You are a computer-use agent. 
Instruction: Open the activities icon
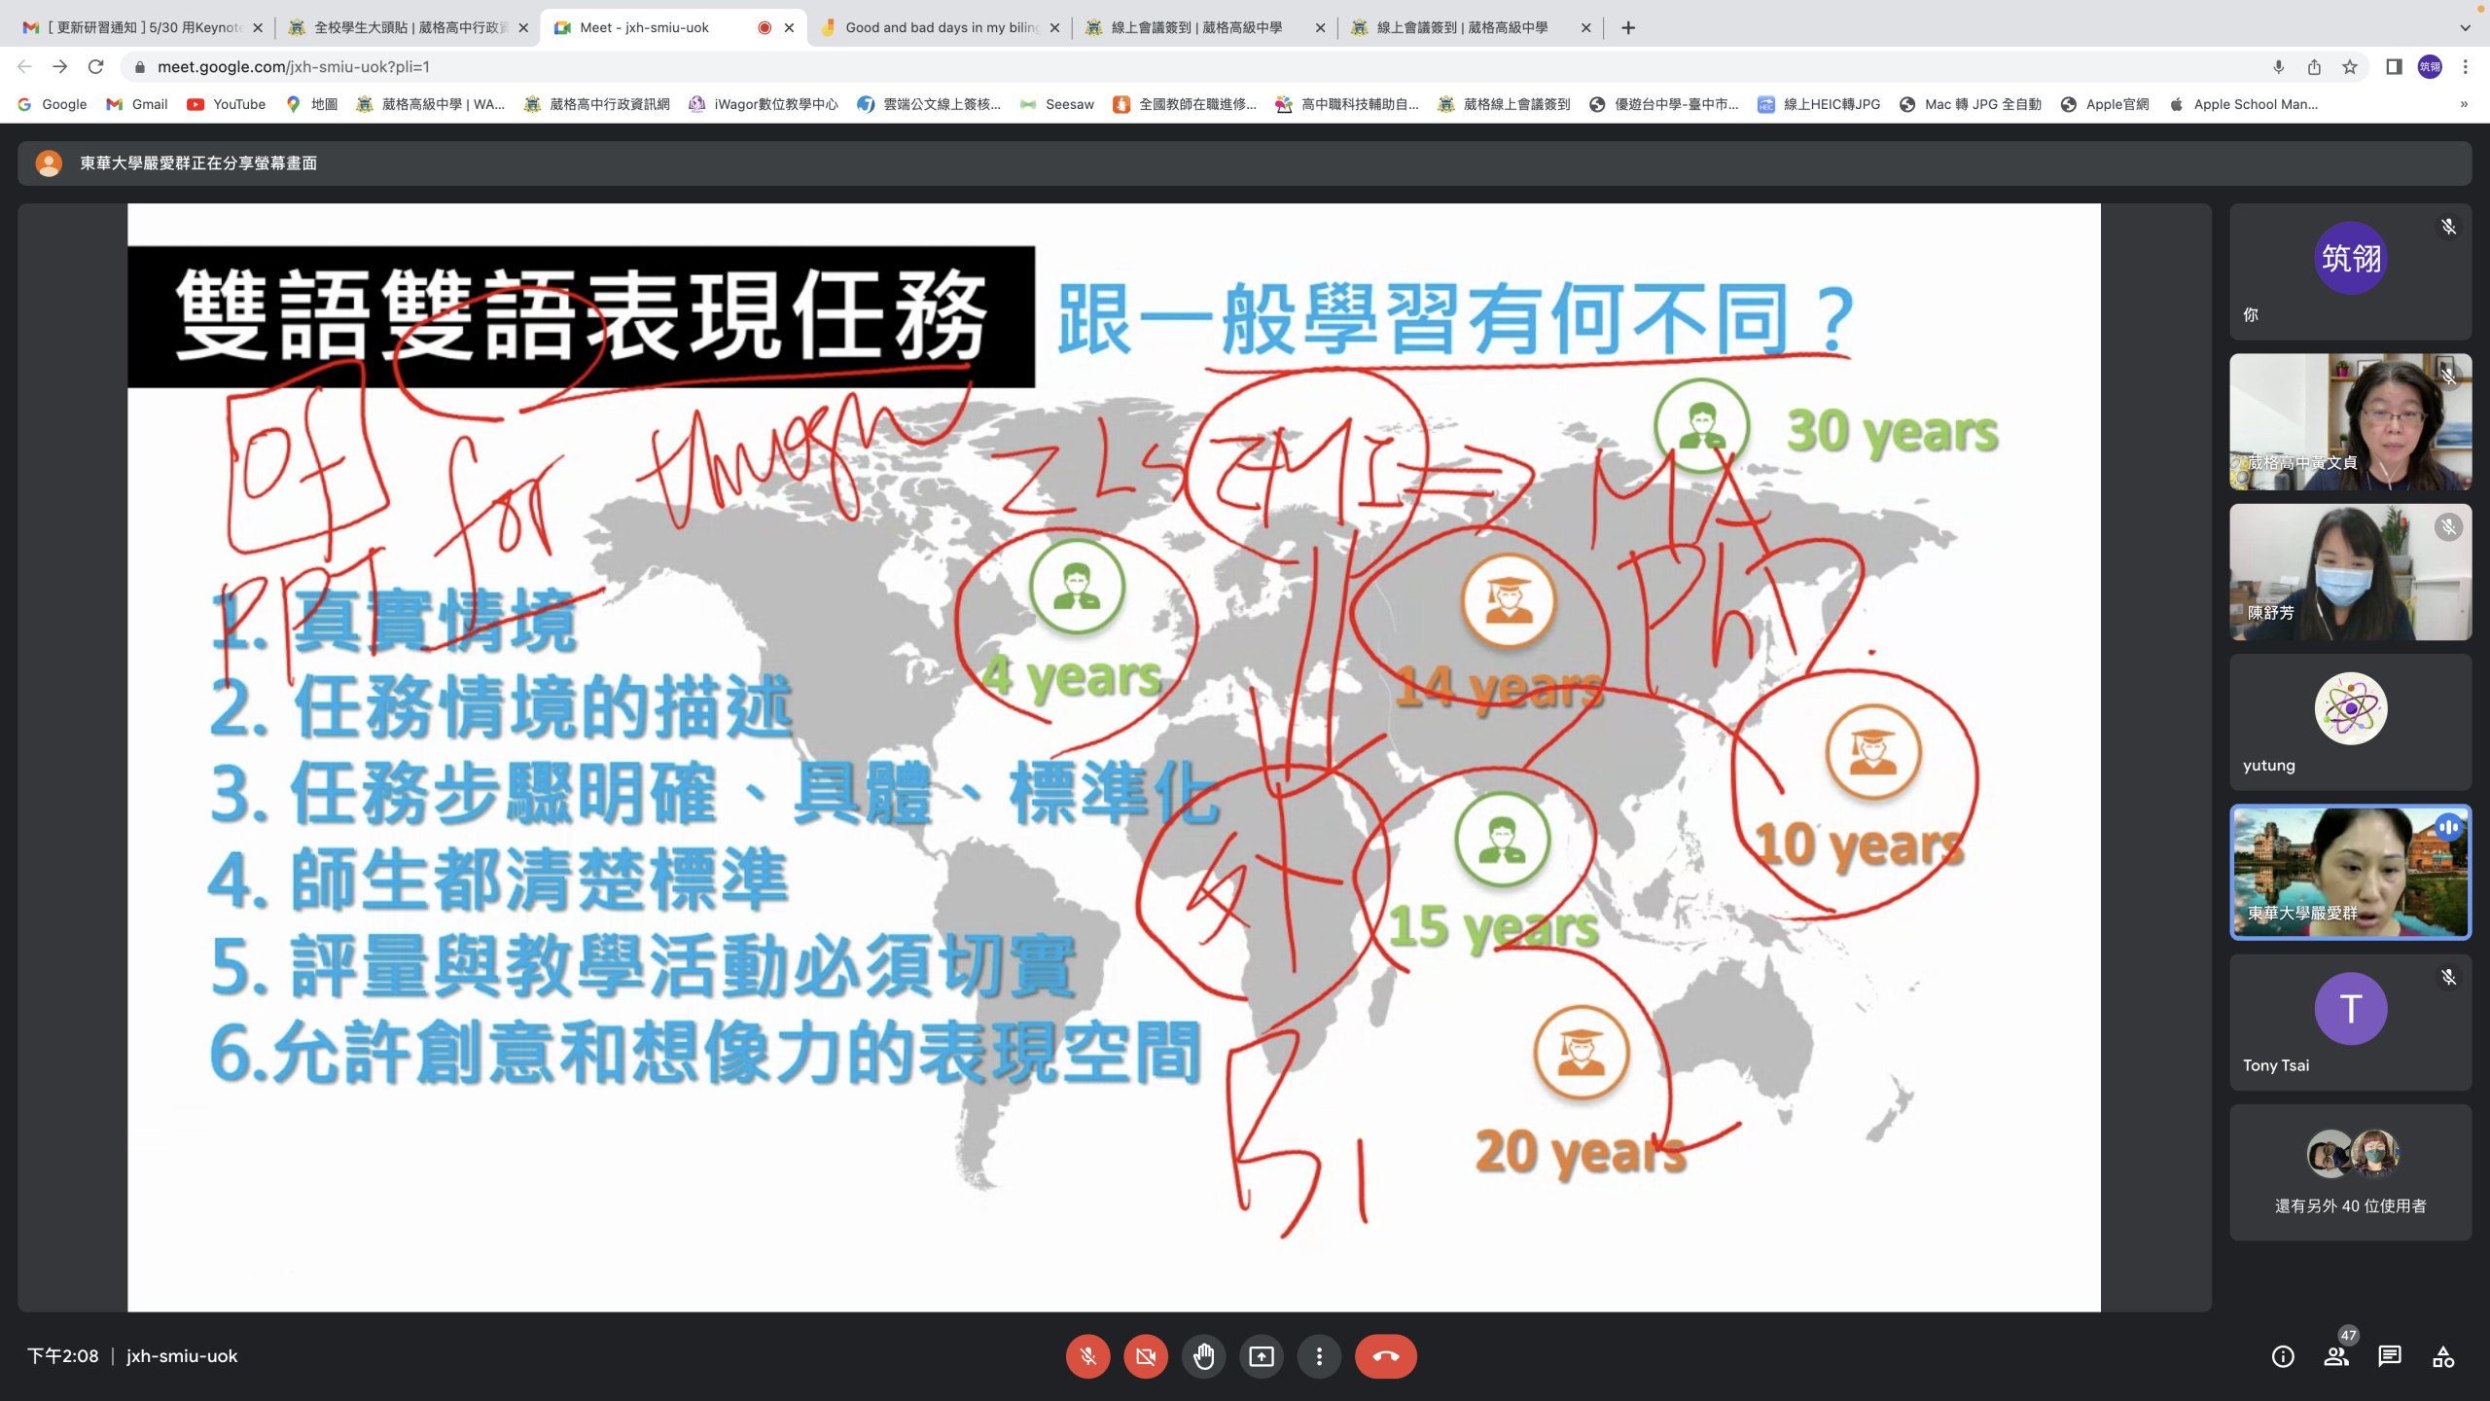pos(2443,1356)
